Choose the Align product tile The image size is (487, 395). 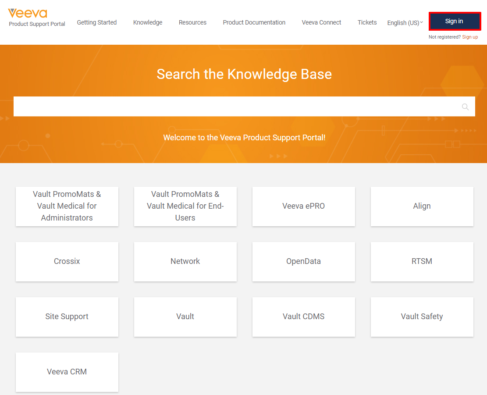tap(422, 206)
